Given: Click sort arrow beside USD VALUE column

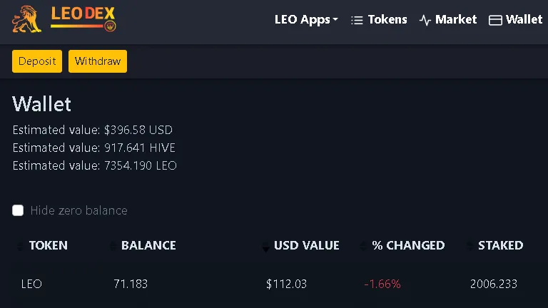Looking at the screenshot, I should (265, 247).
